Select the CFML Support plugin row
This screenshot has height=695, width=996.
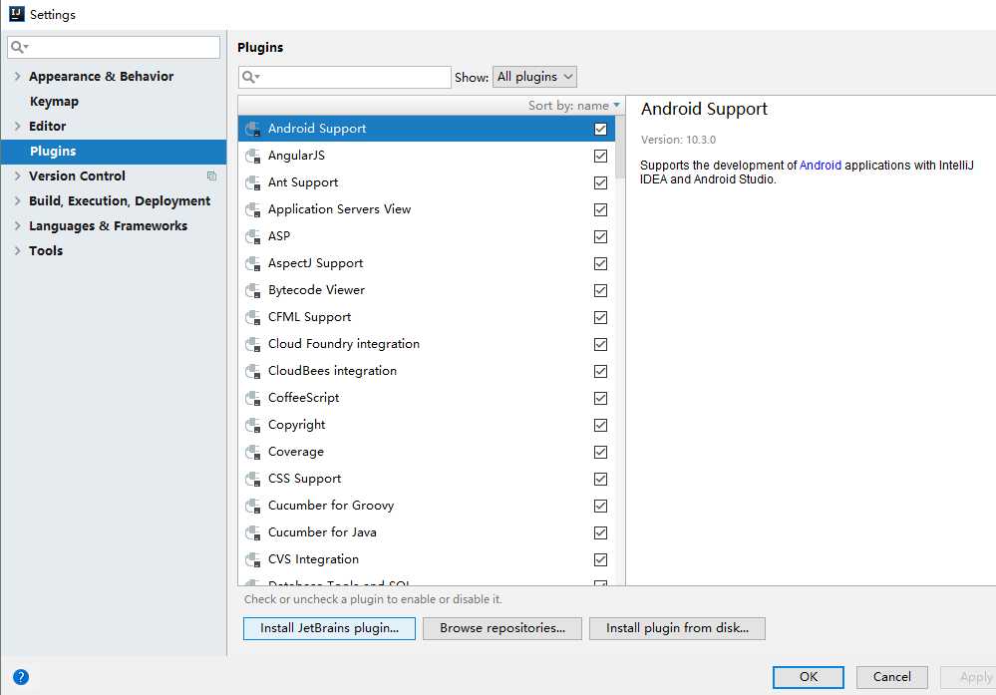427,317
